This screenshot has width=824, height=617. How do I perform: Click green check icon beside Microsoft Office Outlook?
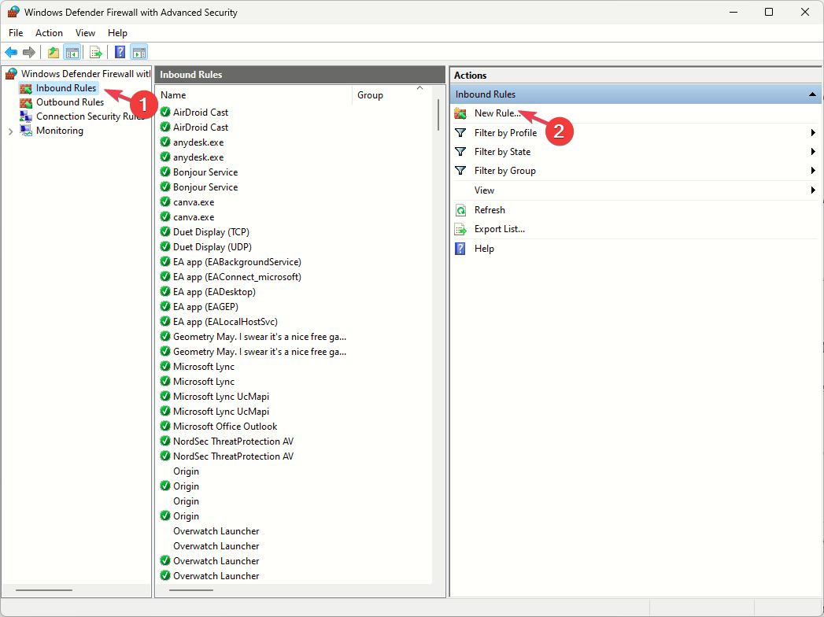pos(165,426)
